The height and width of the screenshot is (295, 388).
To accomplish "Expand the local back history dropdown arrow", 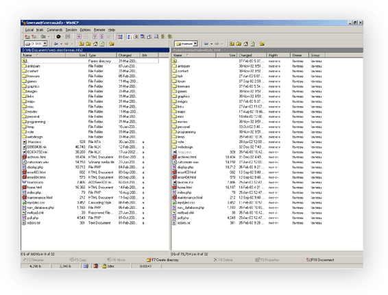I will pyautogui.click(x=61, y=44).
